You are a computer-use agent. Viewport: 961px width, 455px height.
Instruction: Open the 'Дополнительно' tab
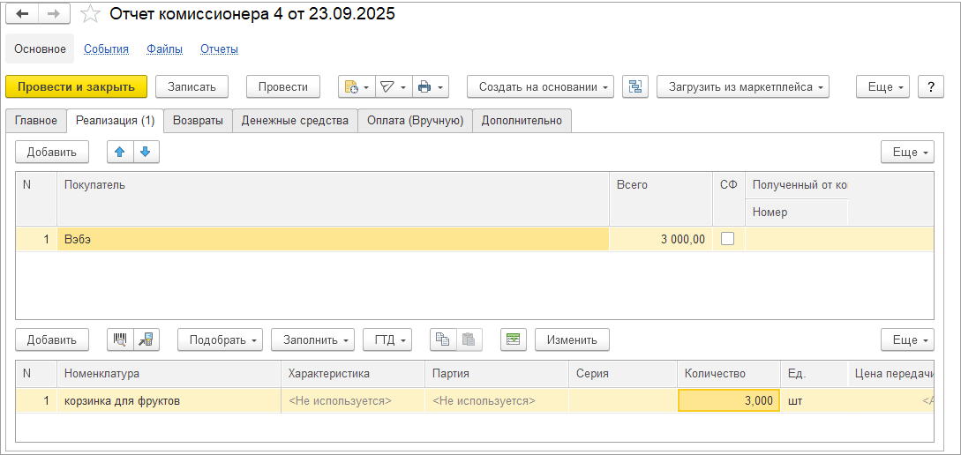[x=522, y=121]
